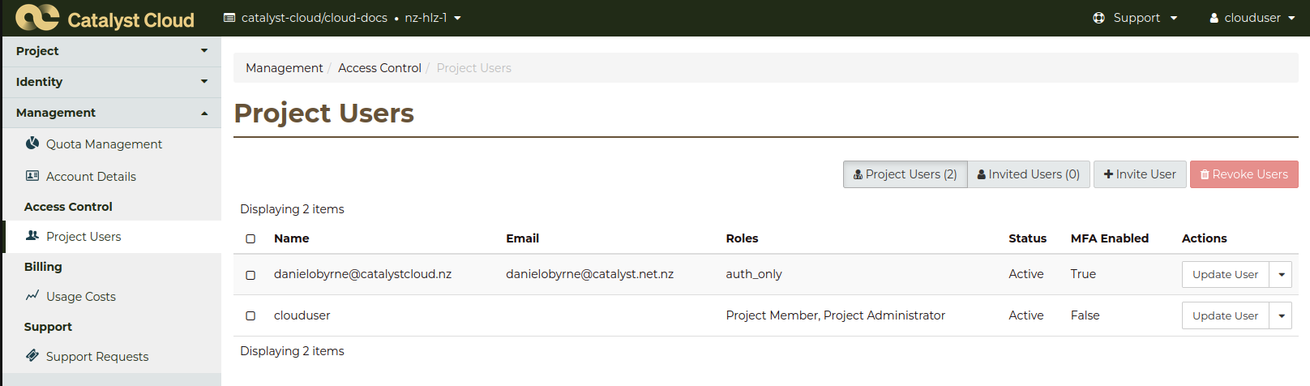Tick checkbox for danielobyrne@catalystcloud.nz row
Viewport: 1310px width, 386px height.
[250, 275]
